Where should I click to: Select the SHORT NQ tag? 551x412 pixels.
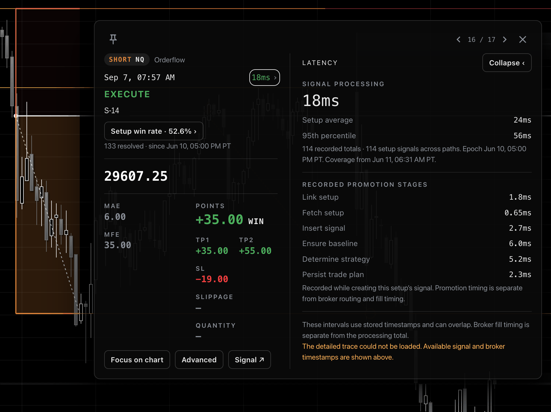(127, 60)
